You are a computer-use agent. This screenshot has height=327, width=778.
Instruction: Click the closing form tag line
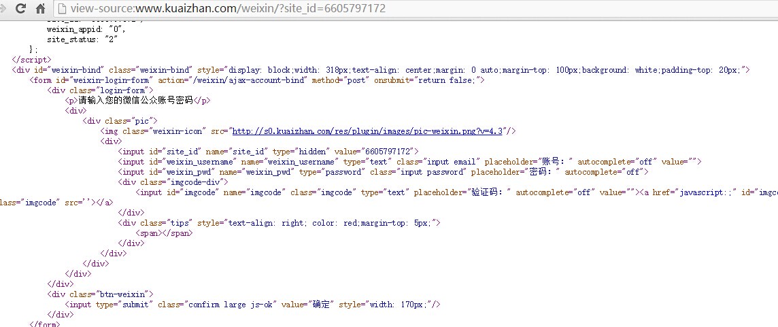pyautogui.click(x=45, y=324)
